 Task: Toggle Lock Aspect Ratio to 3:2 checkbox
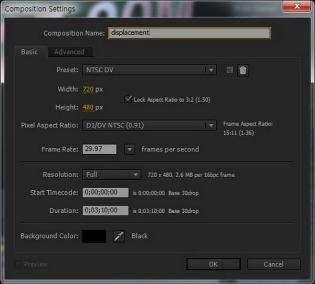pyautogui.click(x=128, y=99)
